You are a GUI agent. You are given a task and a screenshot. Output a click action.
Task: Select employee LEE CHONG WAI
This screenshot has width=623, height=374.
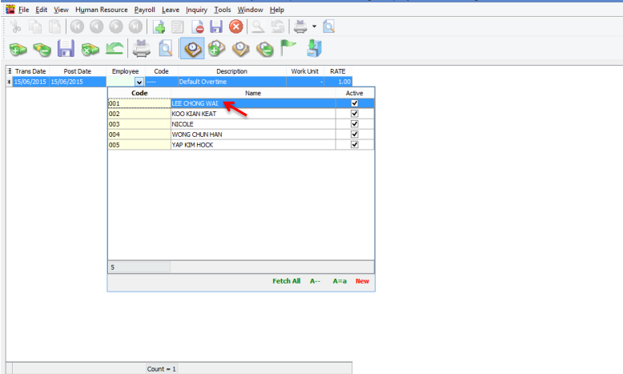click(241, 103)
